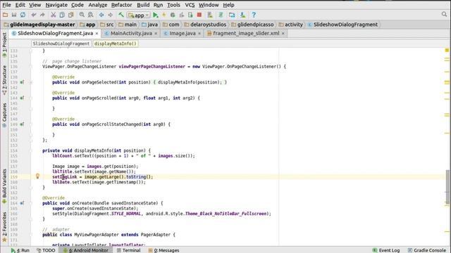Viewport: 451px width, 253px height.
Task: Collapse the onCreate method fold marker
Action: click(31, 203)
